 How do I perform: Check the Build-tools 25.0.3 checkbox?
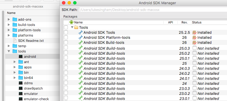[66, 47]
